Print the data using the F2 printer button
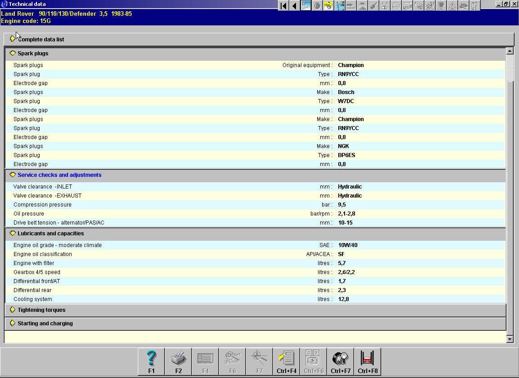This screenshot has width=519, height=378. pos(178,361)
